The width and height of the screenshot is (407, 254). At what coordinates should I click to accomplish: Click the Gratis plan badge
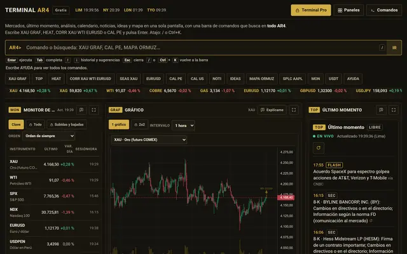tap(61, 10)
